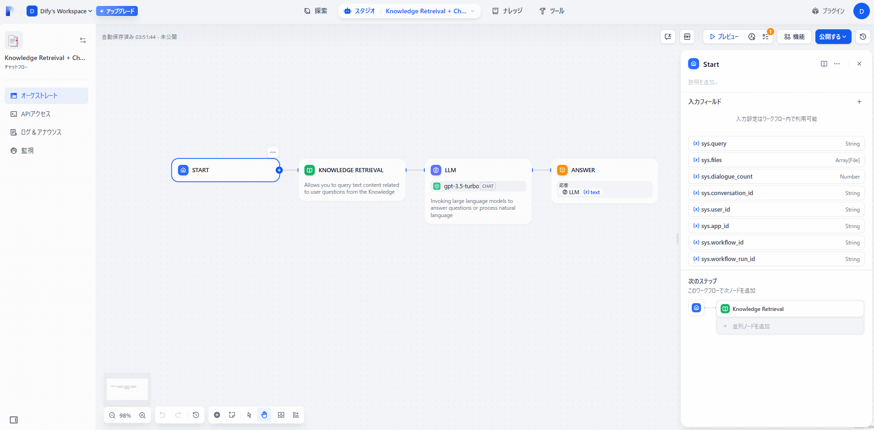Close the Start panel
Image resolution: width=874 pixels, height=430 pixels.
(x=859, y=64)
